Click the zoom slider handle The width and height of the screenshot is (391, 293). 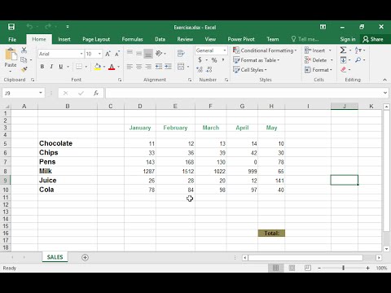tap(344, 268)
